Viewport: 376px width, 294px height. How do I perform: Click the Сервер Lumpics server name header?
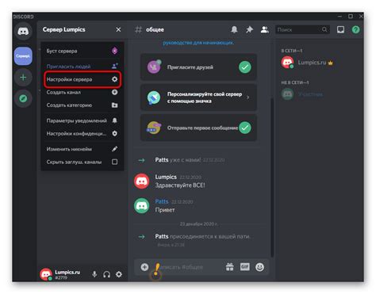click(64, 29)
